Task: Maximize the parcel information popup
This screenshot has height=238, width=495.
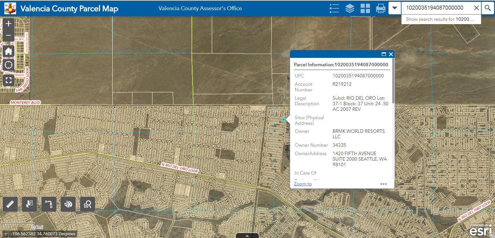Action: pyautogui.click(x=384, y=54)
